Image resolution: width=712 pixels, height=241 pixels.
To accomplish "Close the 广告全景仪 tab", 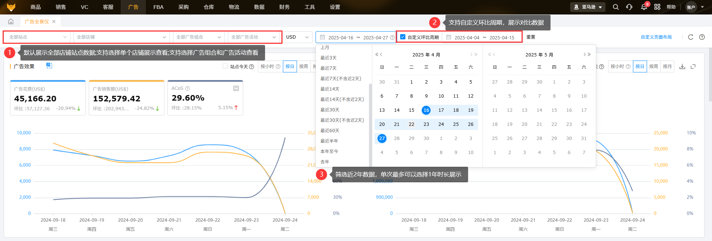I will tap(54, 22).
